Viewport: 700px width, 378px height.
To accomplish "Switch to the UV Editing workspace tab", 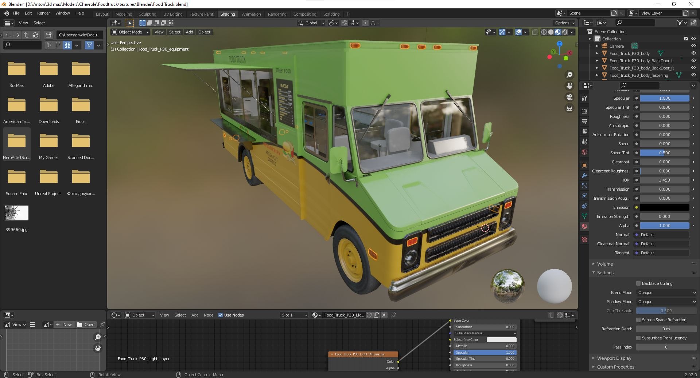I will tap(172, 14).
